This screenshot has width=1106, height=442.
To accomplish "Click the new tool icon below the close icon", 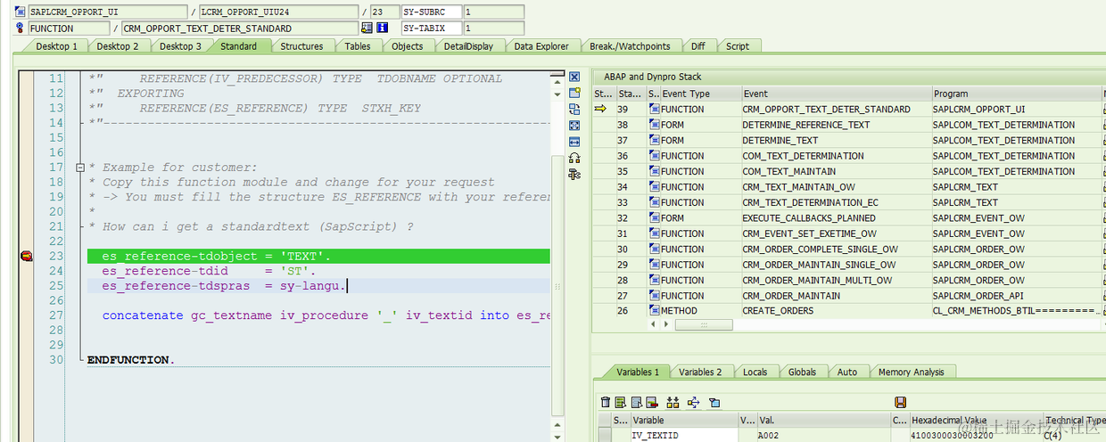I will 574,94.
